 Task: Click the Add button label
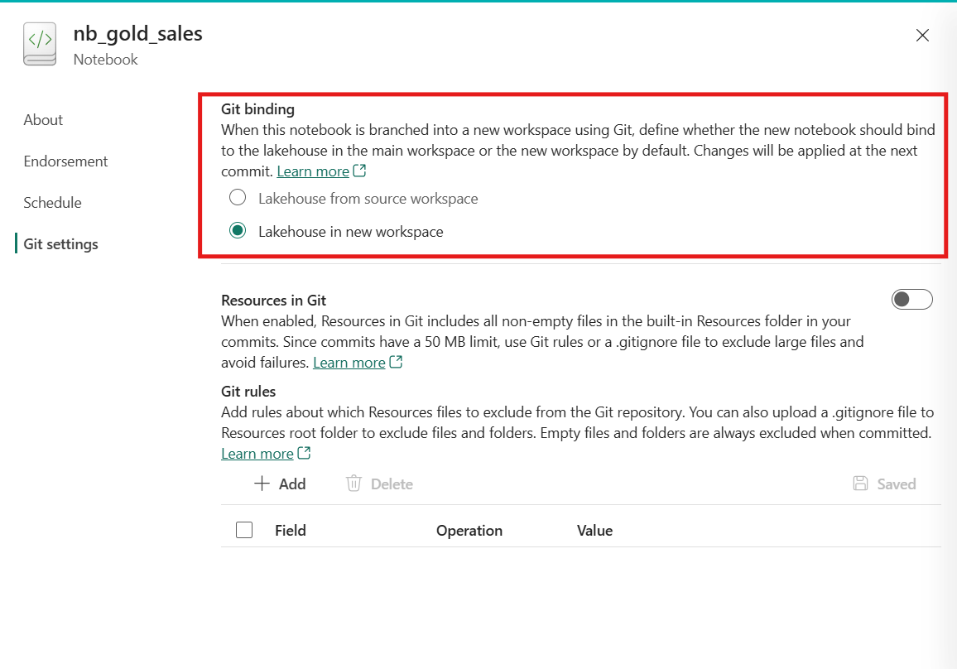click(292, 484)
